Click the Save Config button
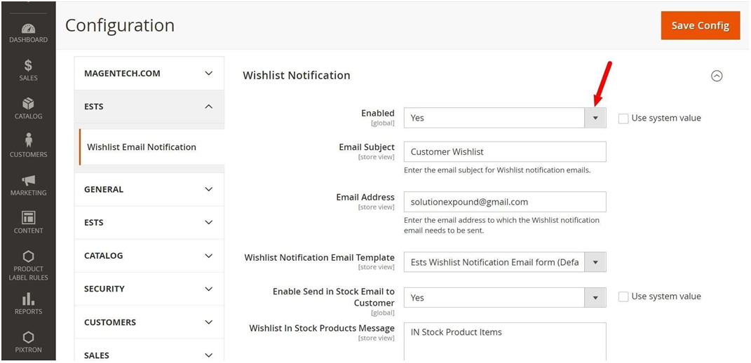Screen dimensions: 751x363 (x=701, y=25)
